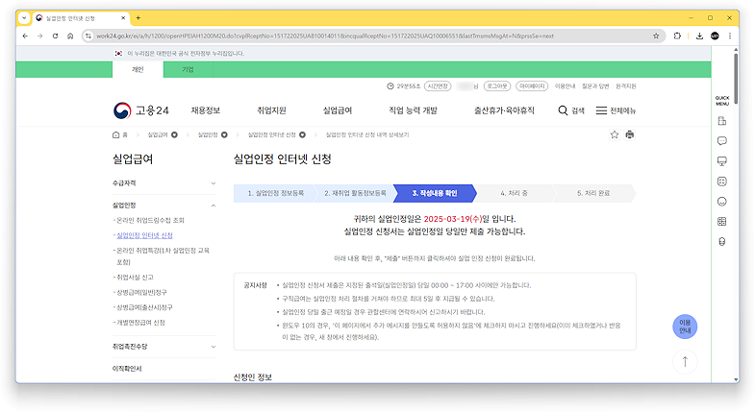This screenshot has height=412, width=755.
Task: Click quick menu headset agent icon
Action: click(x=721, y=242)
